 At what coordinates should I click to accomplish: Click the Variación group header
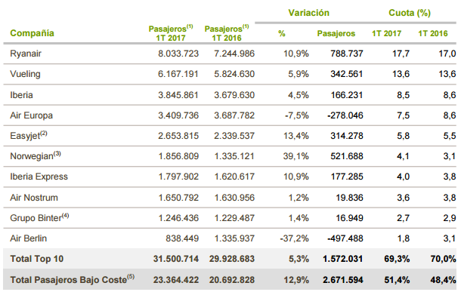click(308, 13)
